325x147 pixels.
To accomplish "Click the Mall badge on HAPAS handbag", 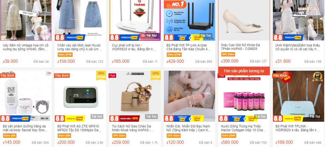I will pos(112,76).
